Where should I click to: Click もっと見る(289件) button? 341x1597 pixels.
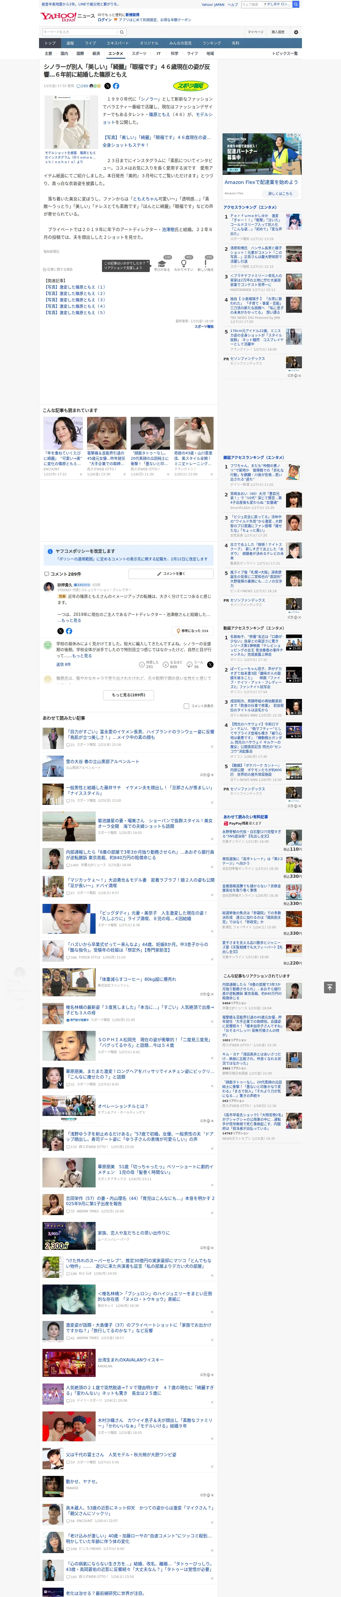(x=129, y=695)
